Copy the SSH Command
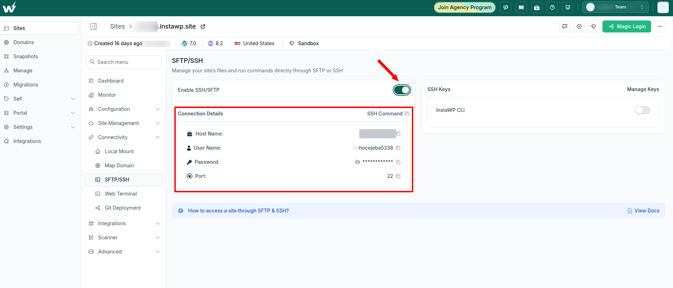 coord(407,114)
